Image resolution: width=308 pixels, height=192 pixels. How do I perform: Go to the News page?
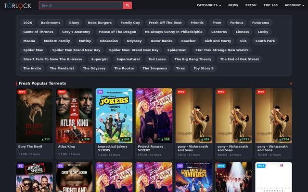[x=233, y=5]
